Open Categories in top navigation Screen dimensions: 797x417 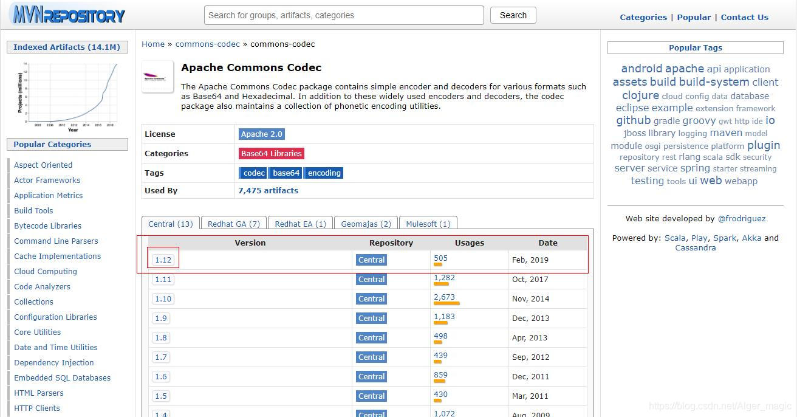pyautogui.click(x=643, y=17)
